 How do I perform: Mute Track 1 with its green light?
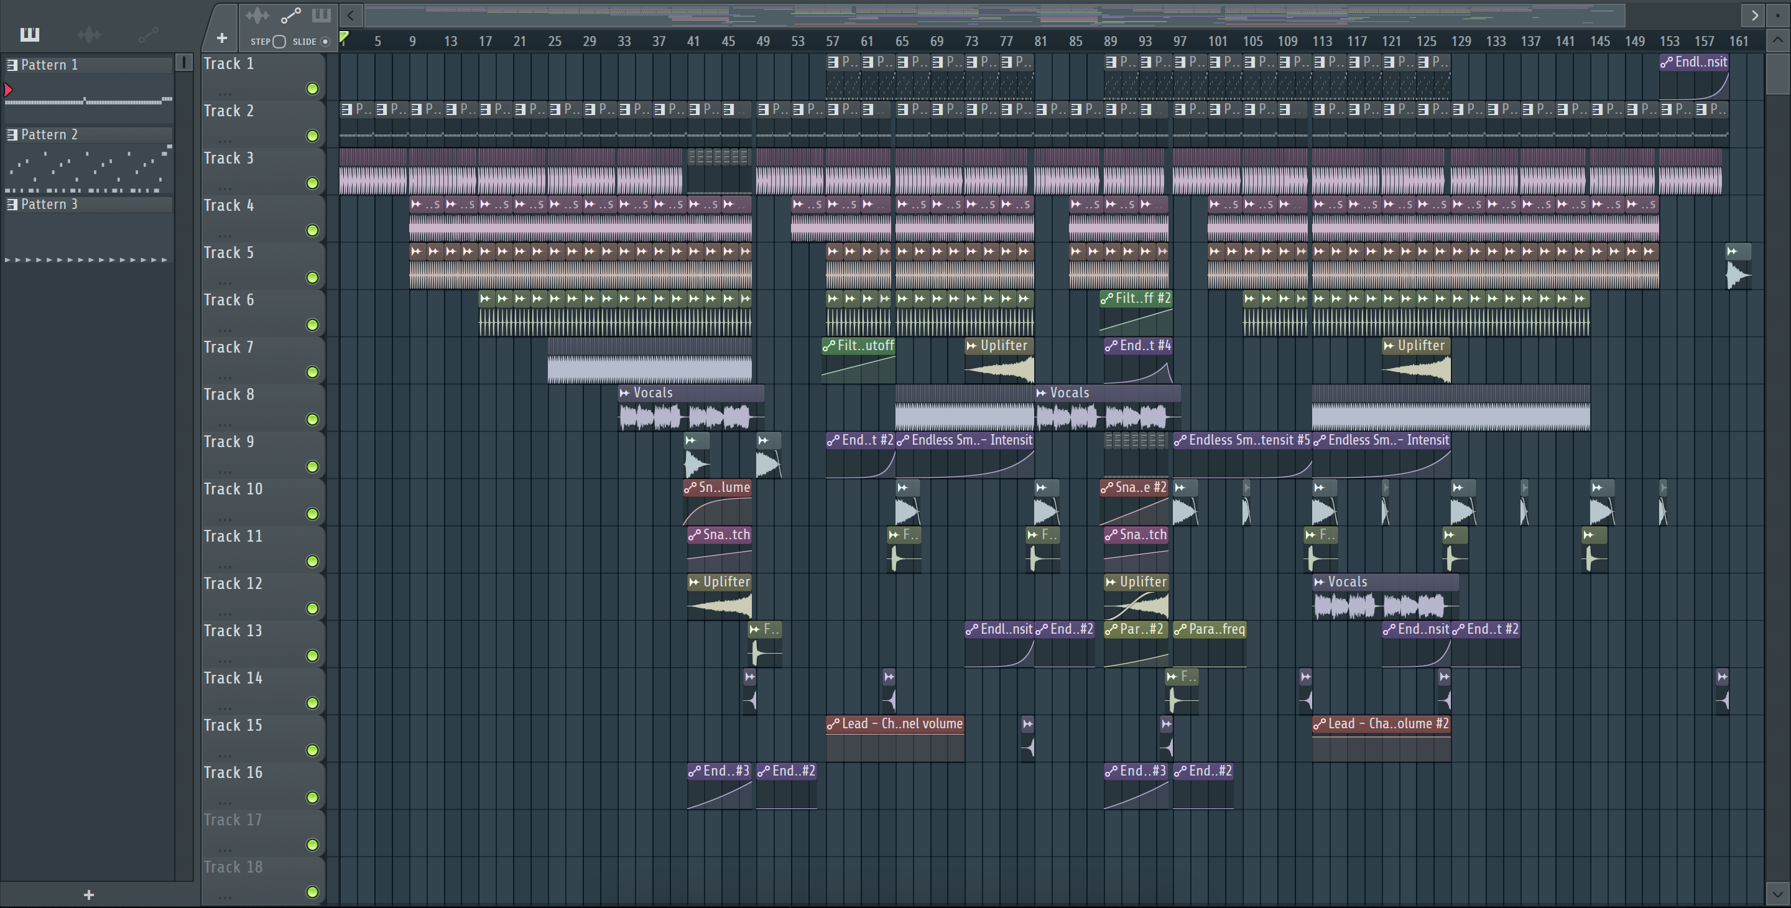point(313,89)
